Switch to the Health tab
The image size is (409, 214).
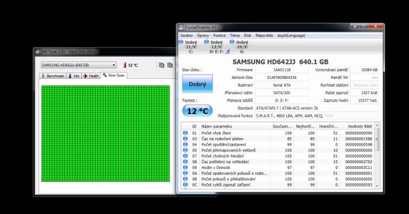point(91,75)
